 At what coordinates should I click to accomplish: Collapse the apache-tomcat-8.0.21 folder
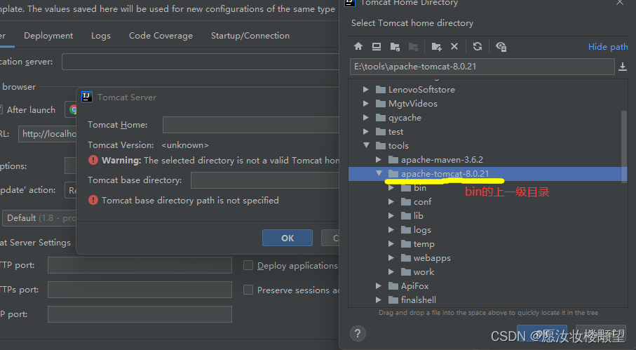pyautogui.click(x=379, y=173)
